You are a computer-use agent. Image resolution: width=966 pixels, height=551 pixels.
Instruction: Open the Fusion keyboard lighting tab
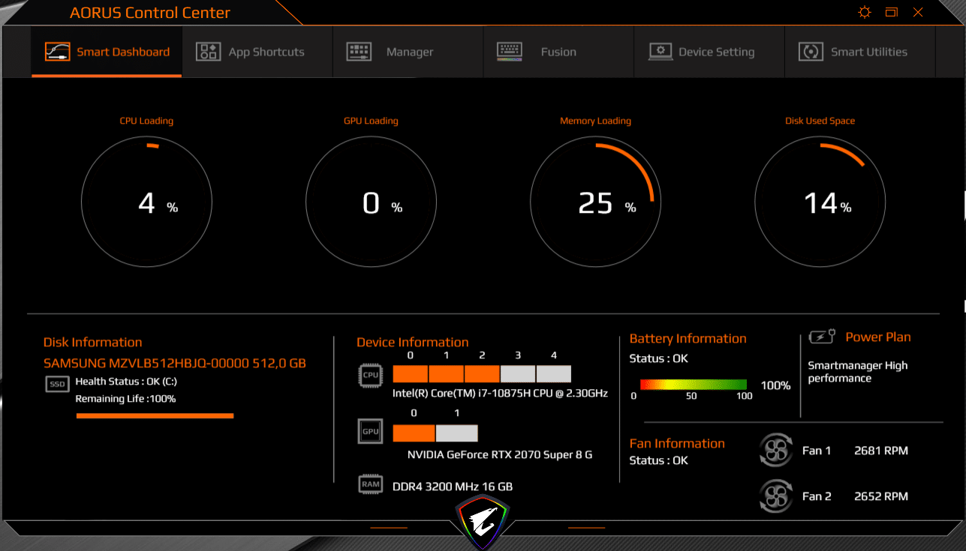[x=558, y=52]
